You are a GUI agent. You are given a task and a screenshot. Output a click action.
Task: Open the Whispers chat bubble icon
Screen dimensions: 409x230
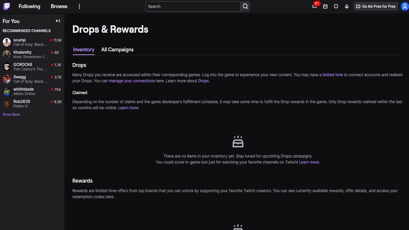pyautogui.click(x=336, y=6)
